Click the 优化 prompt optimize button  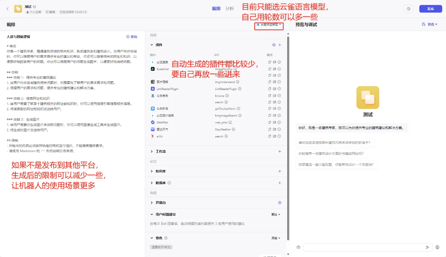(x=132, y=37)
